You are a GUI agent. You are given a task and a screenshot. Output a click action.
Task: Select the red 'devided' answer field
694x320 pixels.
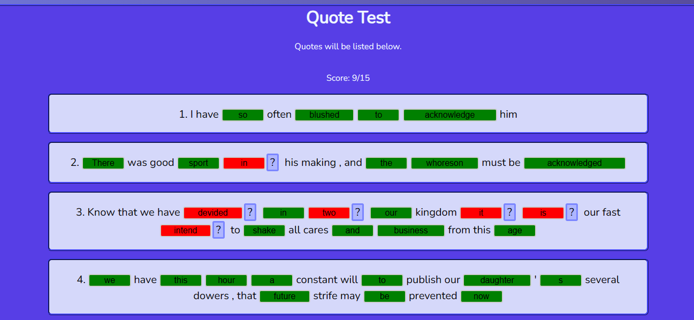pos(213,213)
